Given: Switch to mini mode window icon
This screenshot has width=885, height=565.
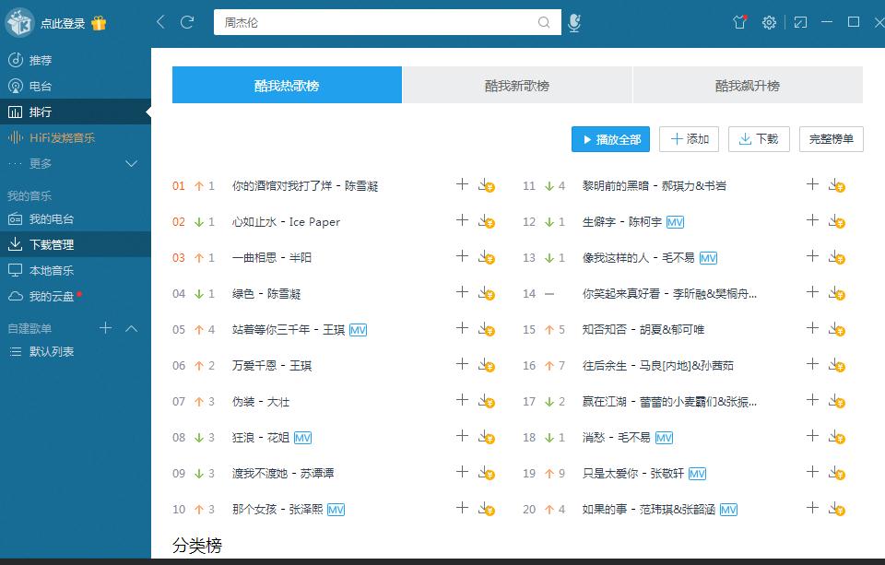Looking at the screenshot, I should pyautogui.click(x=800, y=22).
